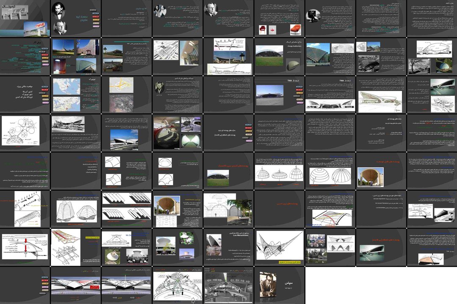Select the slide with colored 3D shell structure diagram
The width and height of the screenshot is (457, 304).
76,247
